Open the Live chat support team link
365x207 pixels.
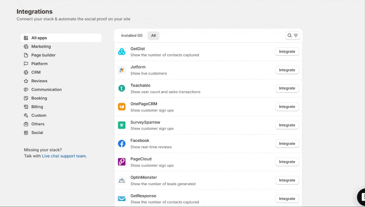(64, 156)
